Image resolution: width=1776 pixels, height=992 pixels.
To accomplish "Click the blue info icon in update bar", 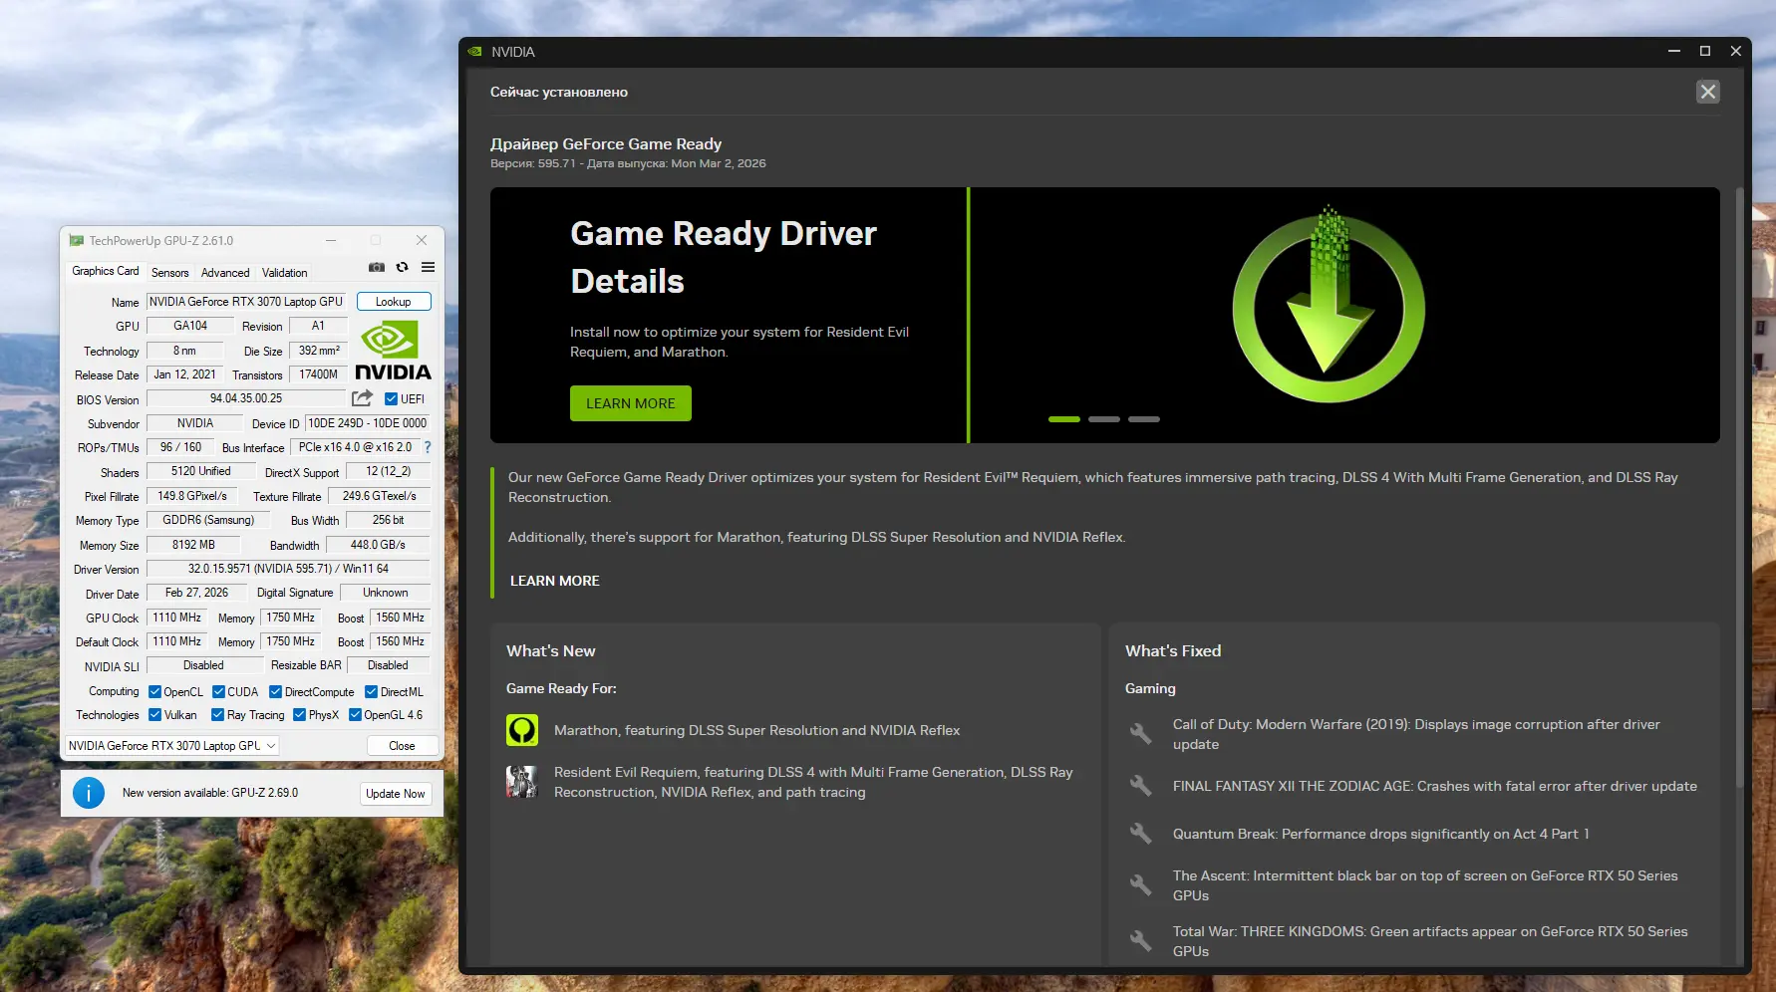I will tap(89, 793).
